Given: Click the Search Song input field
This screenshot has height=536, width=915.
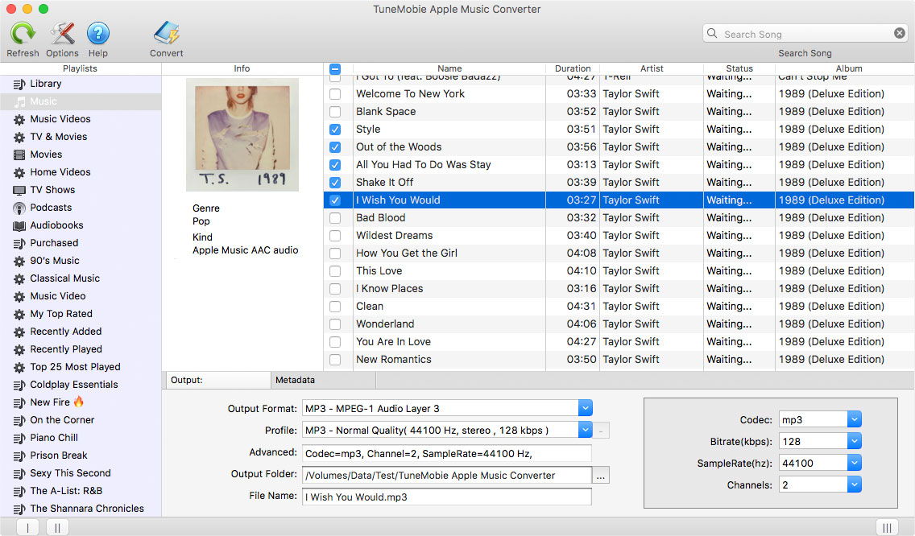Looking at the screenshot, I should tap(805, 34).
